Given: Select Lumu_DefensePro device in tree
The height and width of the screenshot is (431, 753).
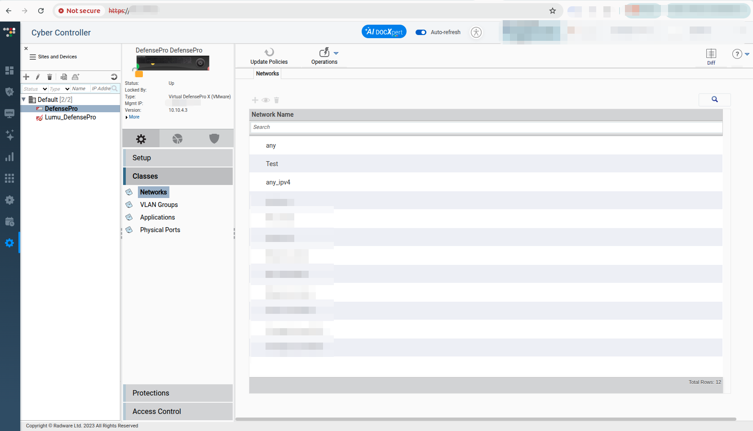Looking at the screenshot, I should point(70,117).
